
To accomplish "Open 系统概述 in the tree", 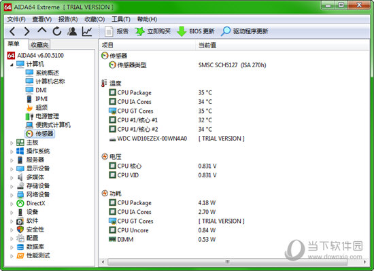I will click(x=42, y=73).
